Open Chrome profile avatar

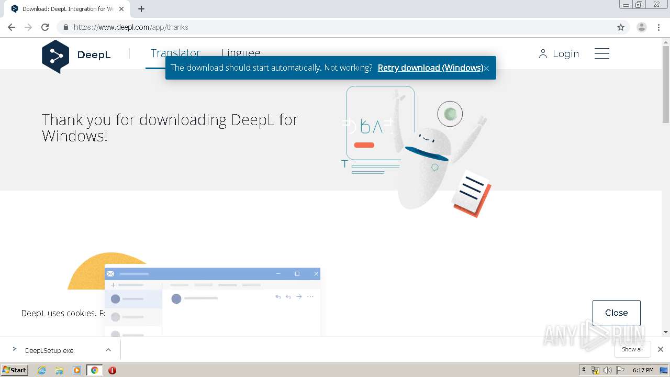[641, 27]
